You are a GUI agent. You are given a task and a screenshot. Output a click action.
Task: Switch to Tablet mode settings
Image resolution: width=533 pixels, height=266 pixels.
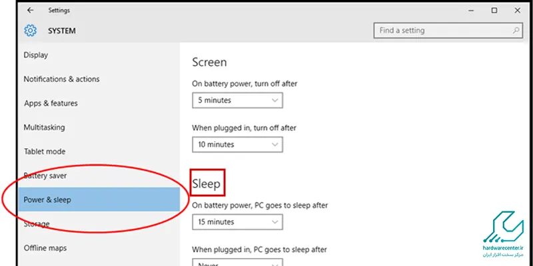[45, 152]
